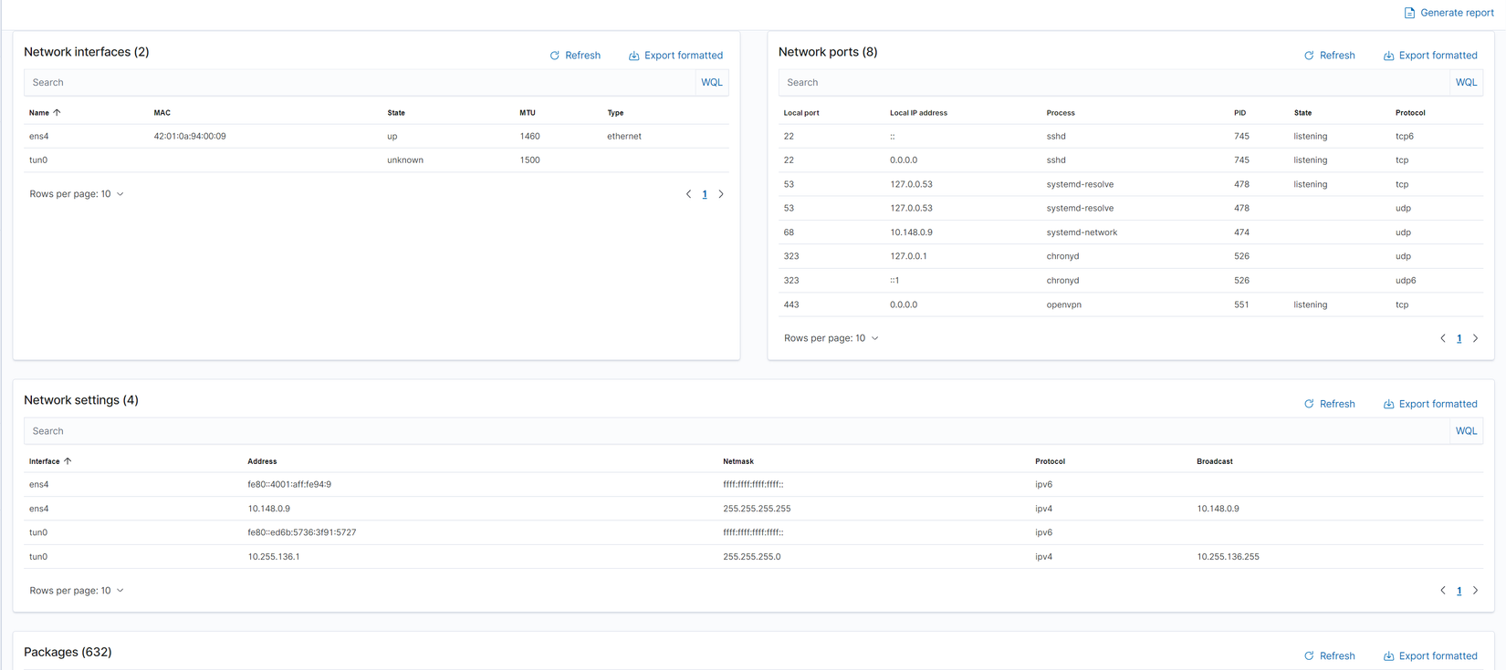Viewport: 1506px width, 670px height.
Task: Select page 1 in Network interfaces pagination
Action: click(x=705, y=194)
